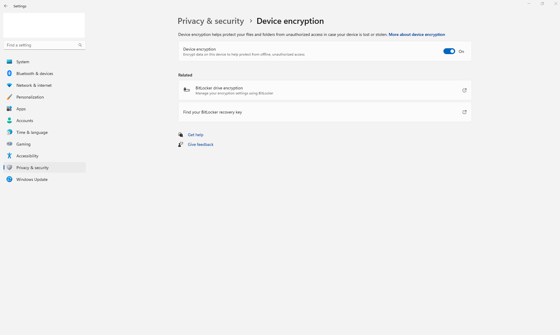Click the Get help link
This screenshot has width=560, height=335.
click(x=196, y=135)
